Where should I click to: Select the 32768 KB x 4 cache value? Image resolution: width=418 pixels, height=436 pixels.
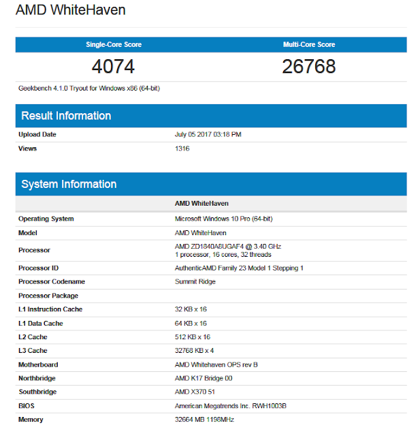[x=194, y=351]
